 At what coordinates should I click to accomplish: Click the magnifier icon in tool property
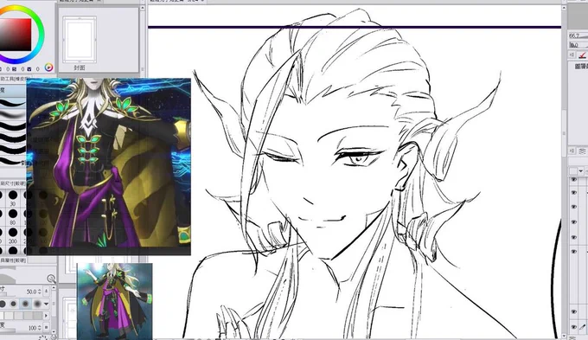(x=51, y=279)
